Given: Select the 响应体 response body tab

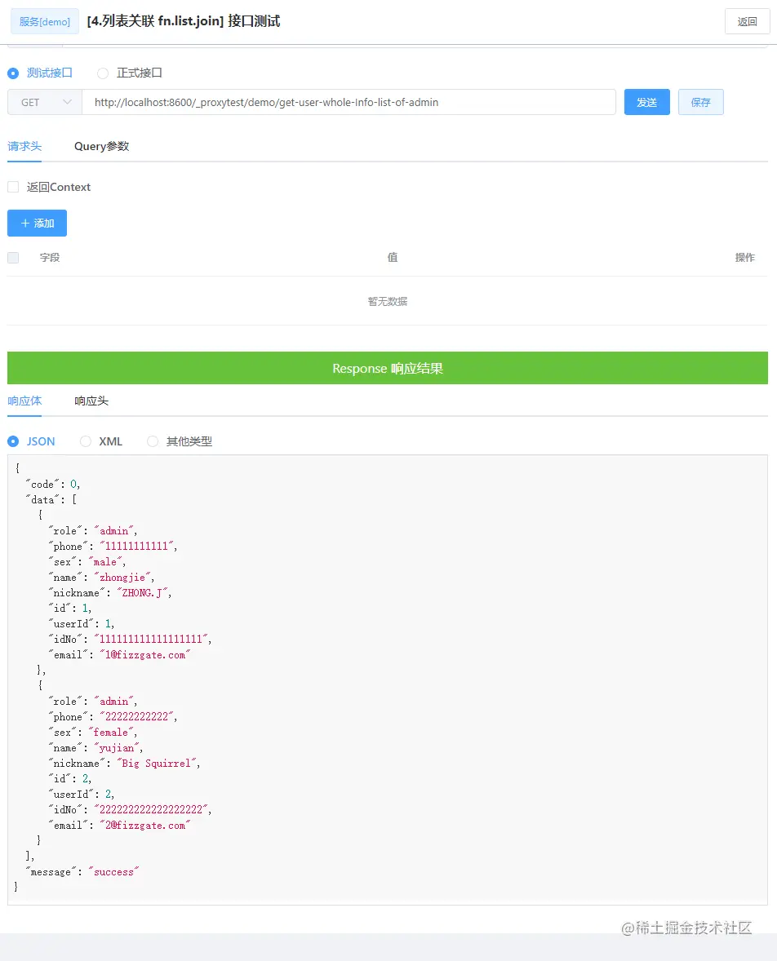Looking at the screenshot, I should click(24, 401).
